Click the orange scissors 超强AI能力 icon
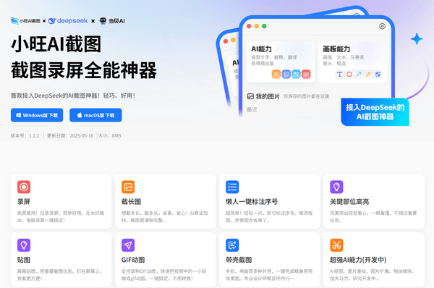Image resolution: width=434 pixels, height=288 pixels. [x=336, y=245]
